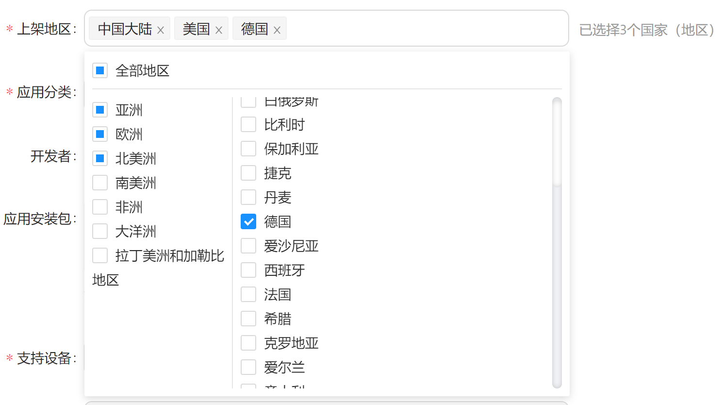Check the 丹麦 country checkbox
723x405 pixels.
248,198
